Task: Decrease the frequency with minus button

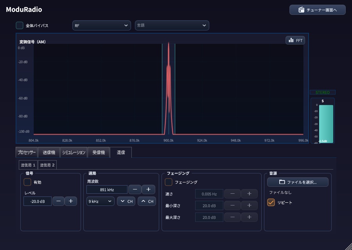Action: [x=135, y=189]
